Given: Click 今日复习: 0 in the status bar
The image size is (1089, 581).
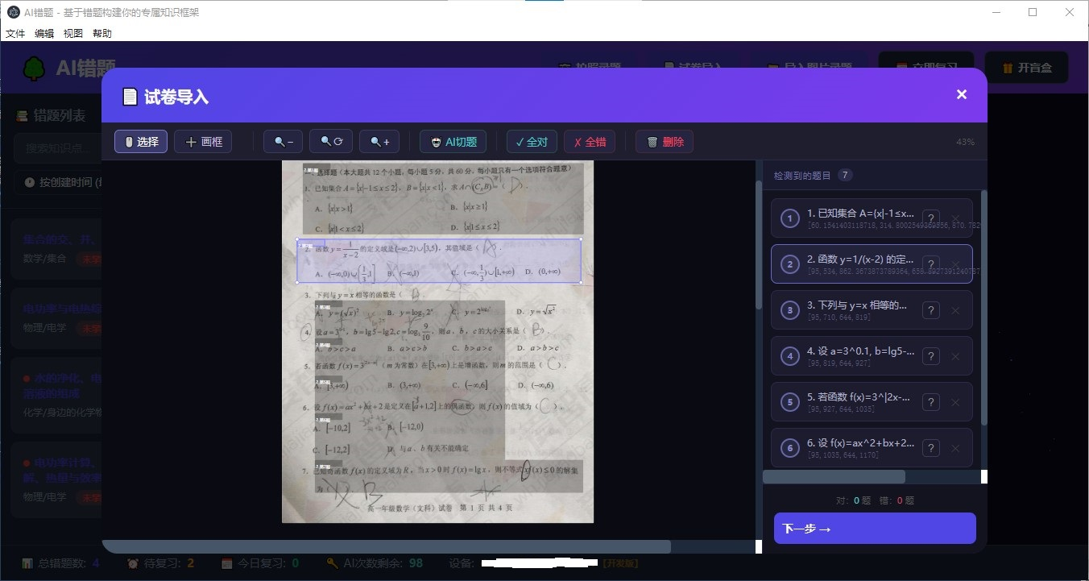Looking at the screenshot, I should pos(260,562).
